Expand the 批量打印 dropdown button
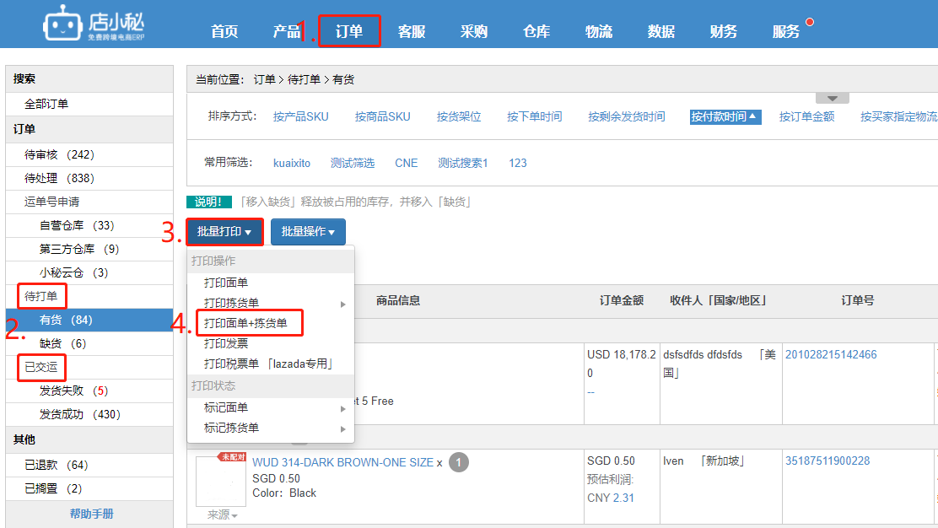 (x=224, y=231)
